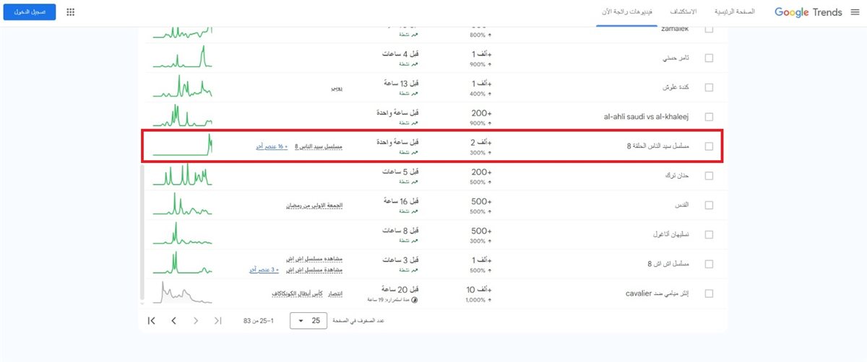The image size is (867, 362).
Task: Open related query مشاهدة مسلسل اش اش
Action: click(x=314, y=270)
